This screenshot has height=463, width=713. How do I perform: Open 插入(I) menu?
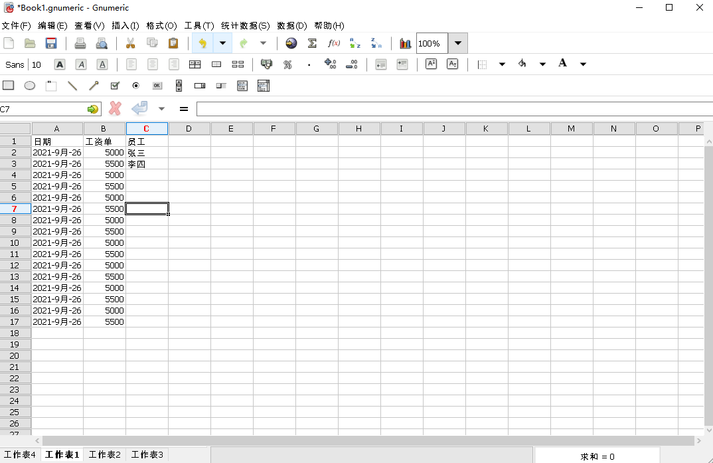tap(125, 26)
